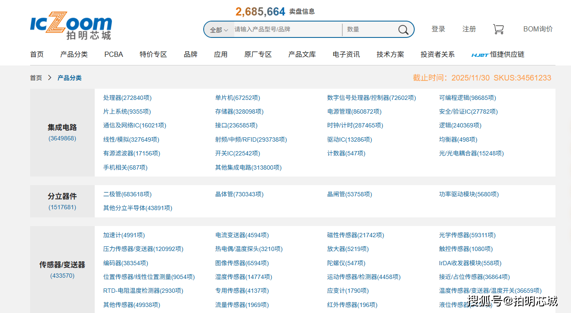The image size is (571, 313).
Task: Click the 注册 register link
Action: pyautogui.click(x=469, y=29)
